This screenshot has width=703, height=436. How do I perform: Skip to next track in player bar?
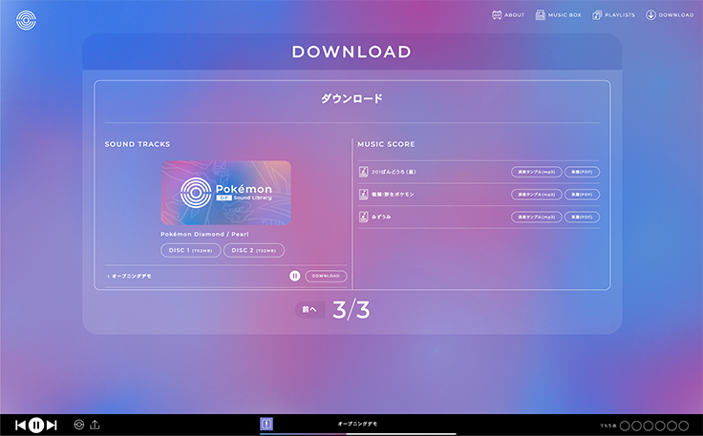pyautogui.click(x=52, y=425)
